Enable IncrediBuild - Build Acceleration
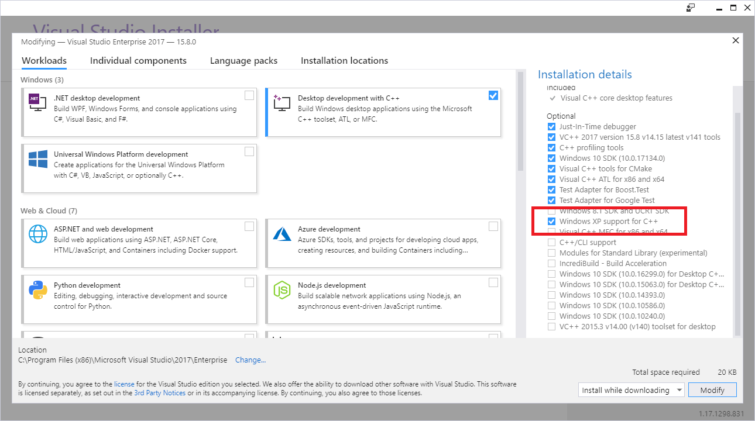755x421 pixels. point(551,264)
